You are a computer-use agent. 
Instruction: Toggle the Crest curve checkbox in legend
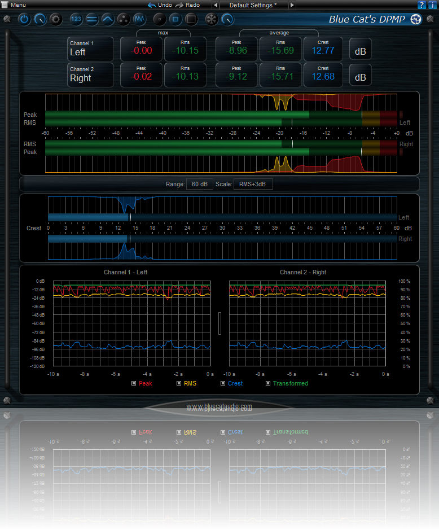pyautogui.click(x=223, y=383)
